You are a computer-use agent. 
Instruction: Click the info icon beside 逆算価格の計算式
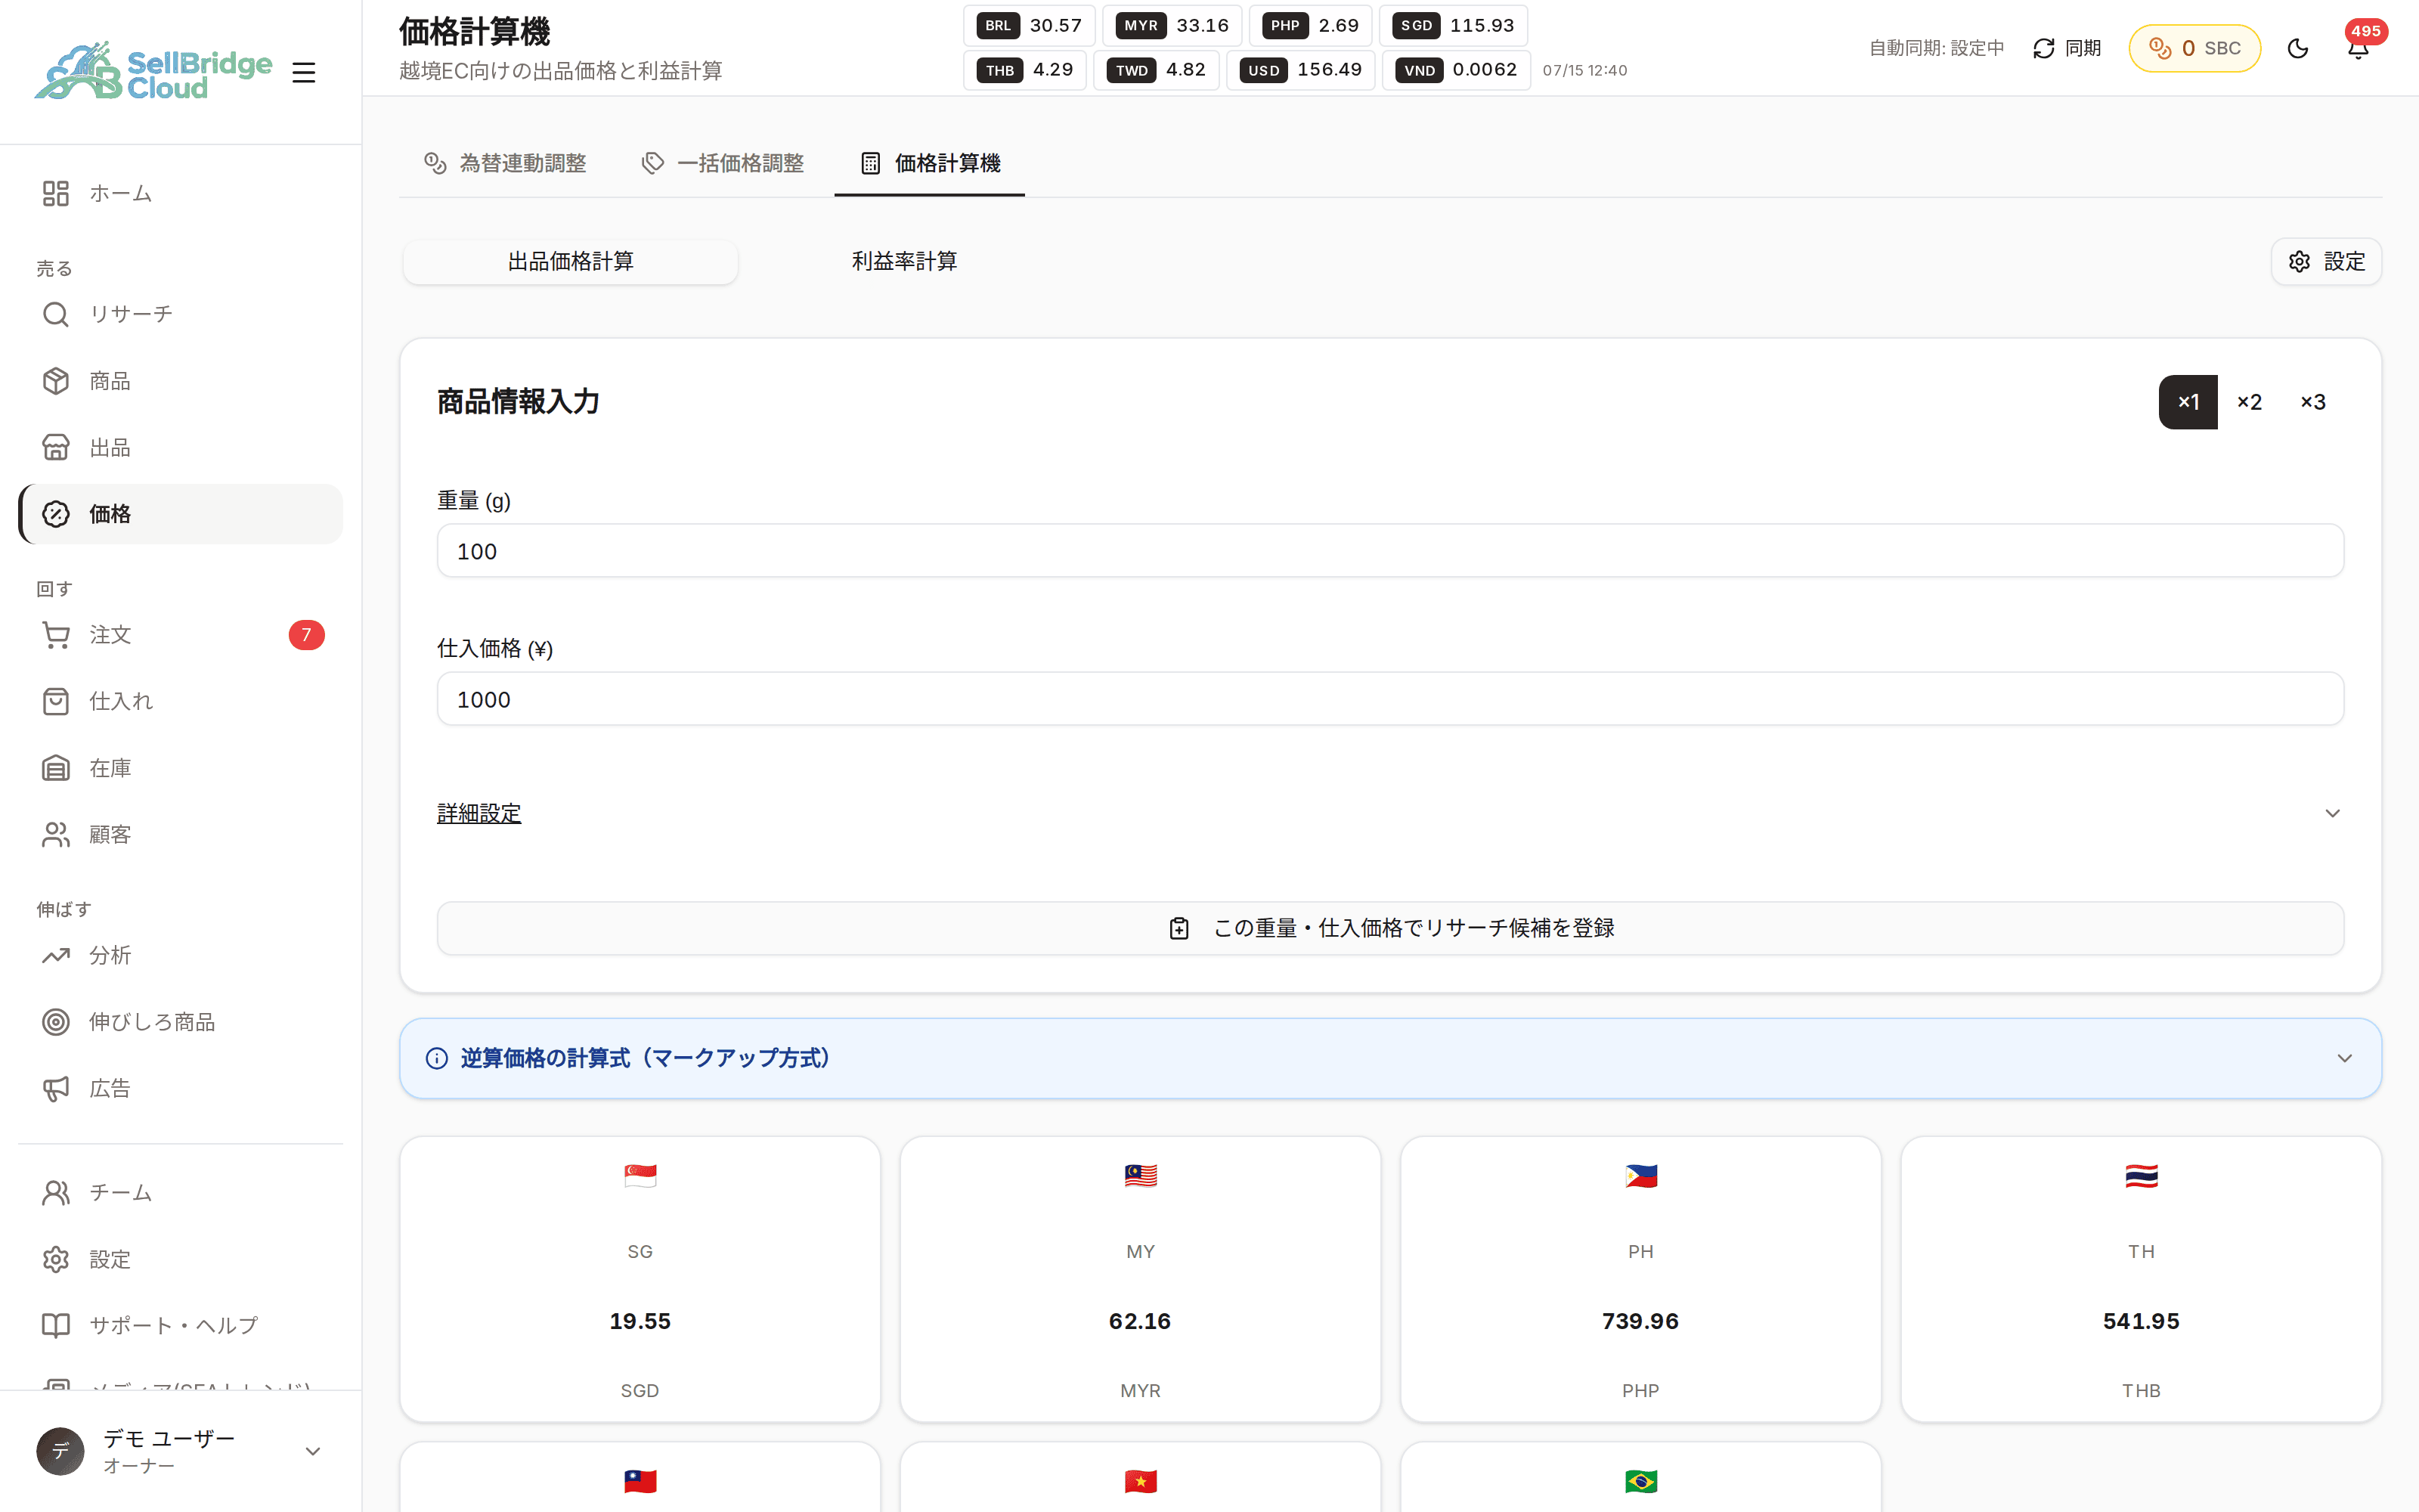click(x=437, y=1058)
